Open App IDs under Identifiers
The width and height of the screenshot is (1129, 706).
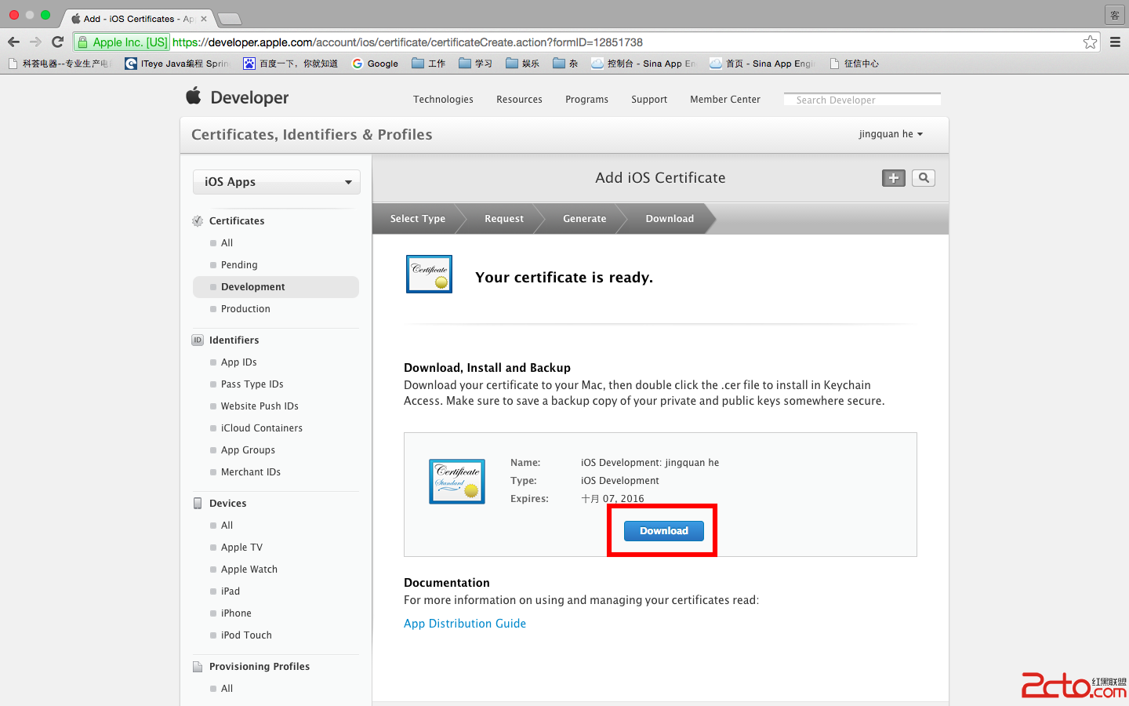(x=238, y=362)
